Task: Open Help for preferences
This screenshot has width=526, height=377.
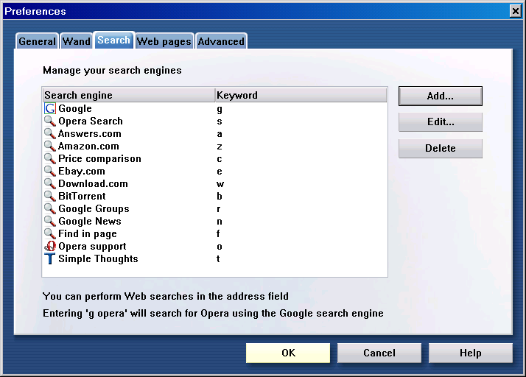Action: point(470,353)
